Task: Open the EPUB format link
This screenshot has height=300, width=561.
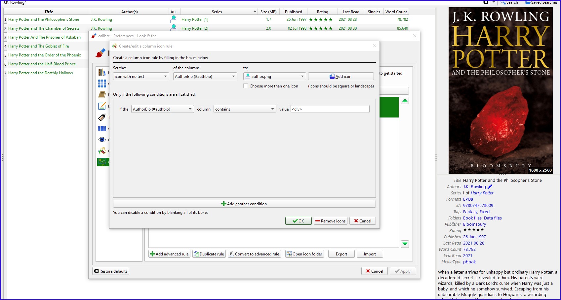Action: [x=468, y=199]
